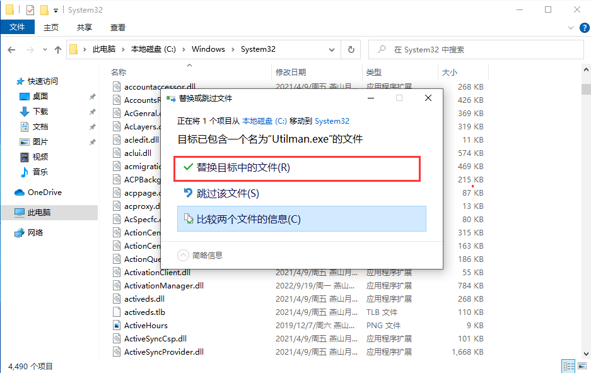The image size is (591, 373).
Task: Open the recent locations dropdown beside back button
Action: point(45,49)
